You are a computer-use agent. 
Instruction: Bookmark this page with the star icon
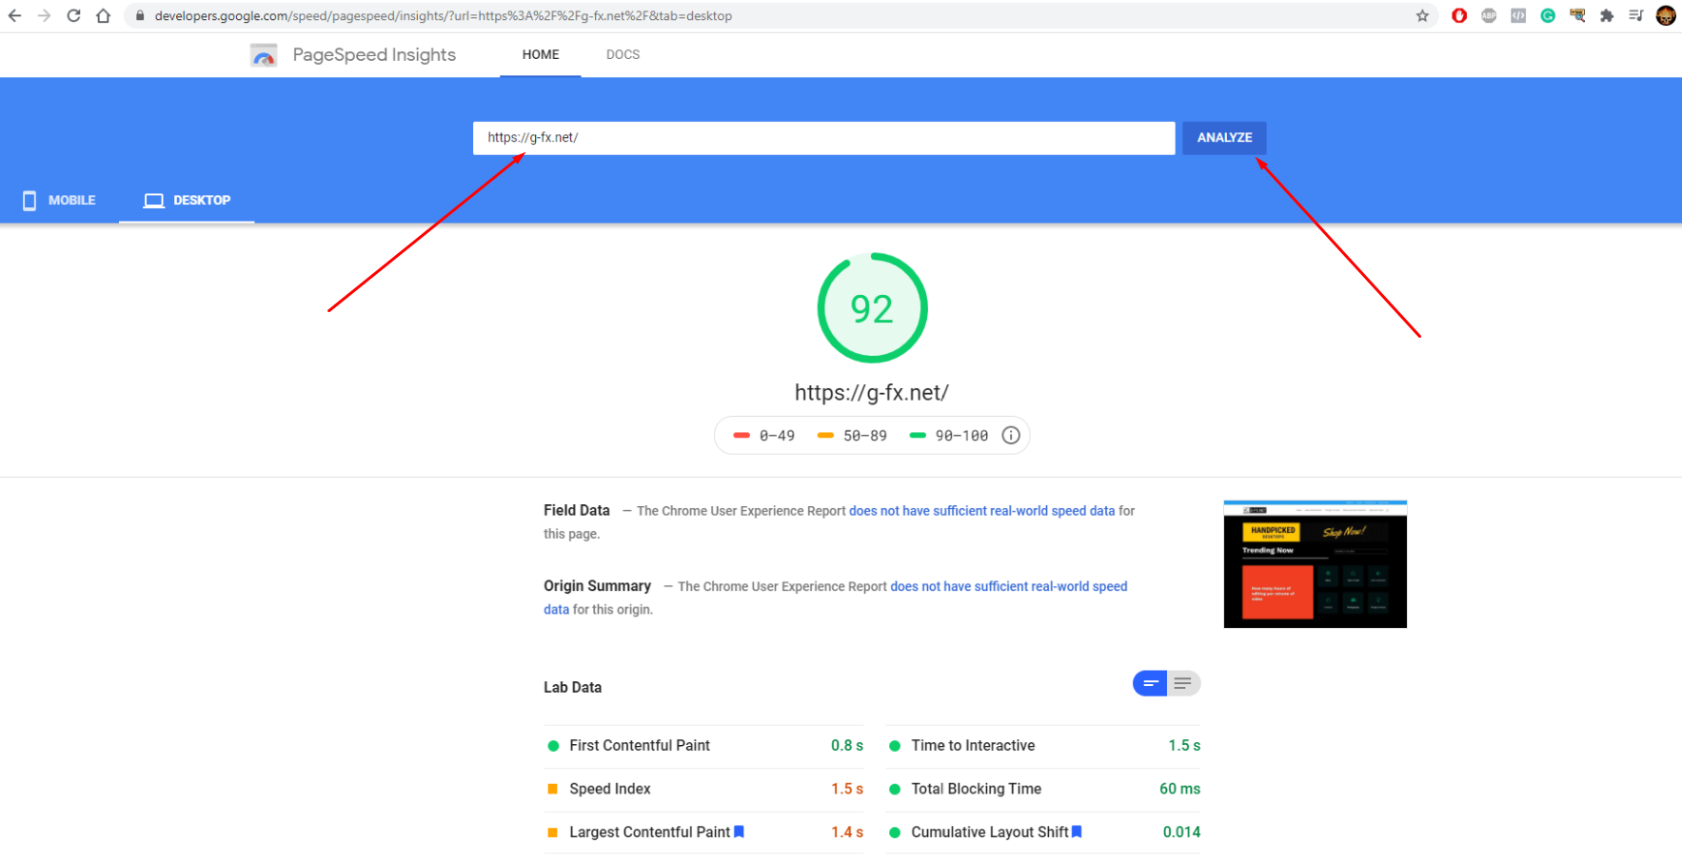[1422, 16]
